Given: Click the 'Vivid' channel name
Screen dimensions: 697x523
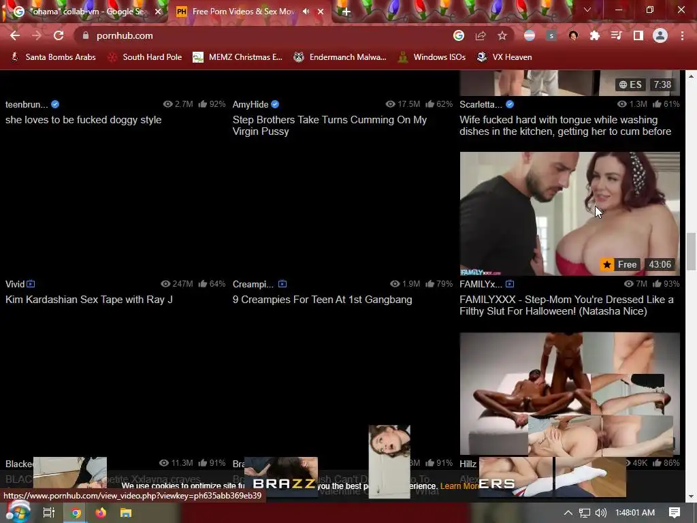Looking at the screenshot, I should click(15, 284).
